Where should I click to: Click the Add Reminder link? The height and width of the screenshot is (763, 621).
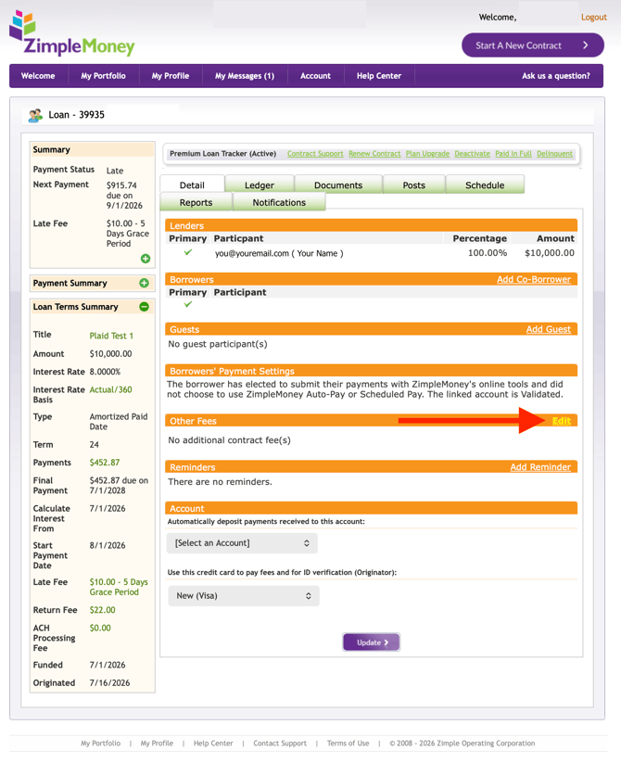[540, 467]
